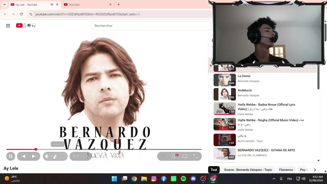Open Discord from the taskbar
327x184 pixels.
coord(193,179)
